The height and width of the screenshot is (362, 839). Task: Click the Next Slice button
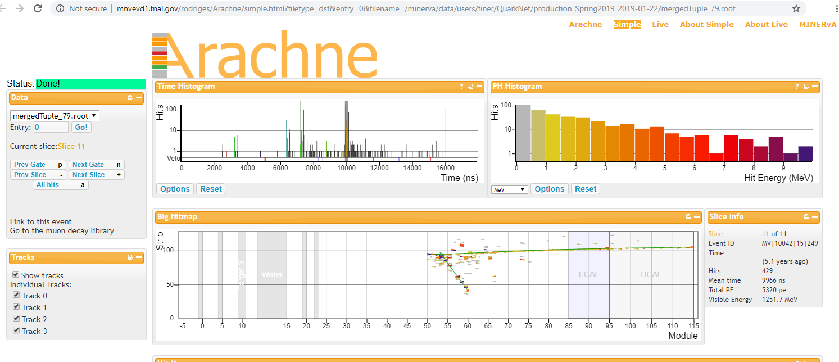[96, 175]
